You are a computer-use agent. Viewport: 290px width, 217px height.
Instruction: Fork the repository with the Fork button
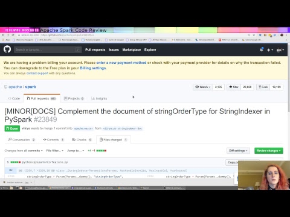[263, 87]
